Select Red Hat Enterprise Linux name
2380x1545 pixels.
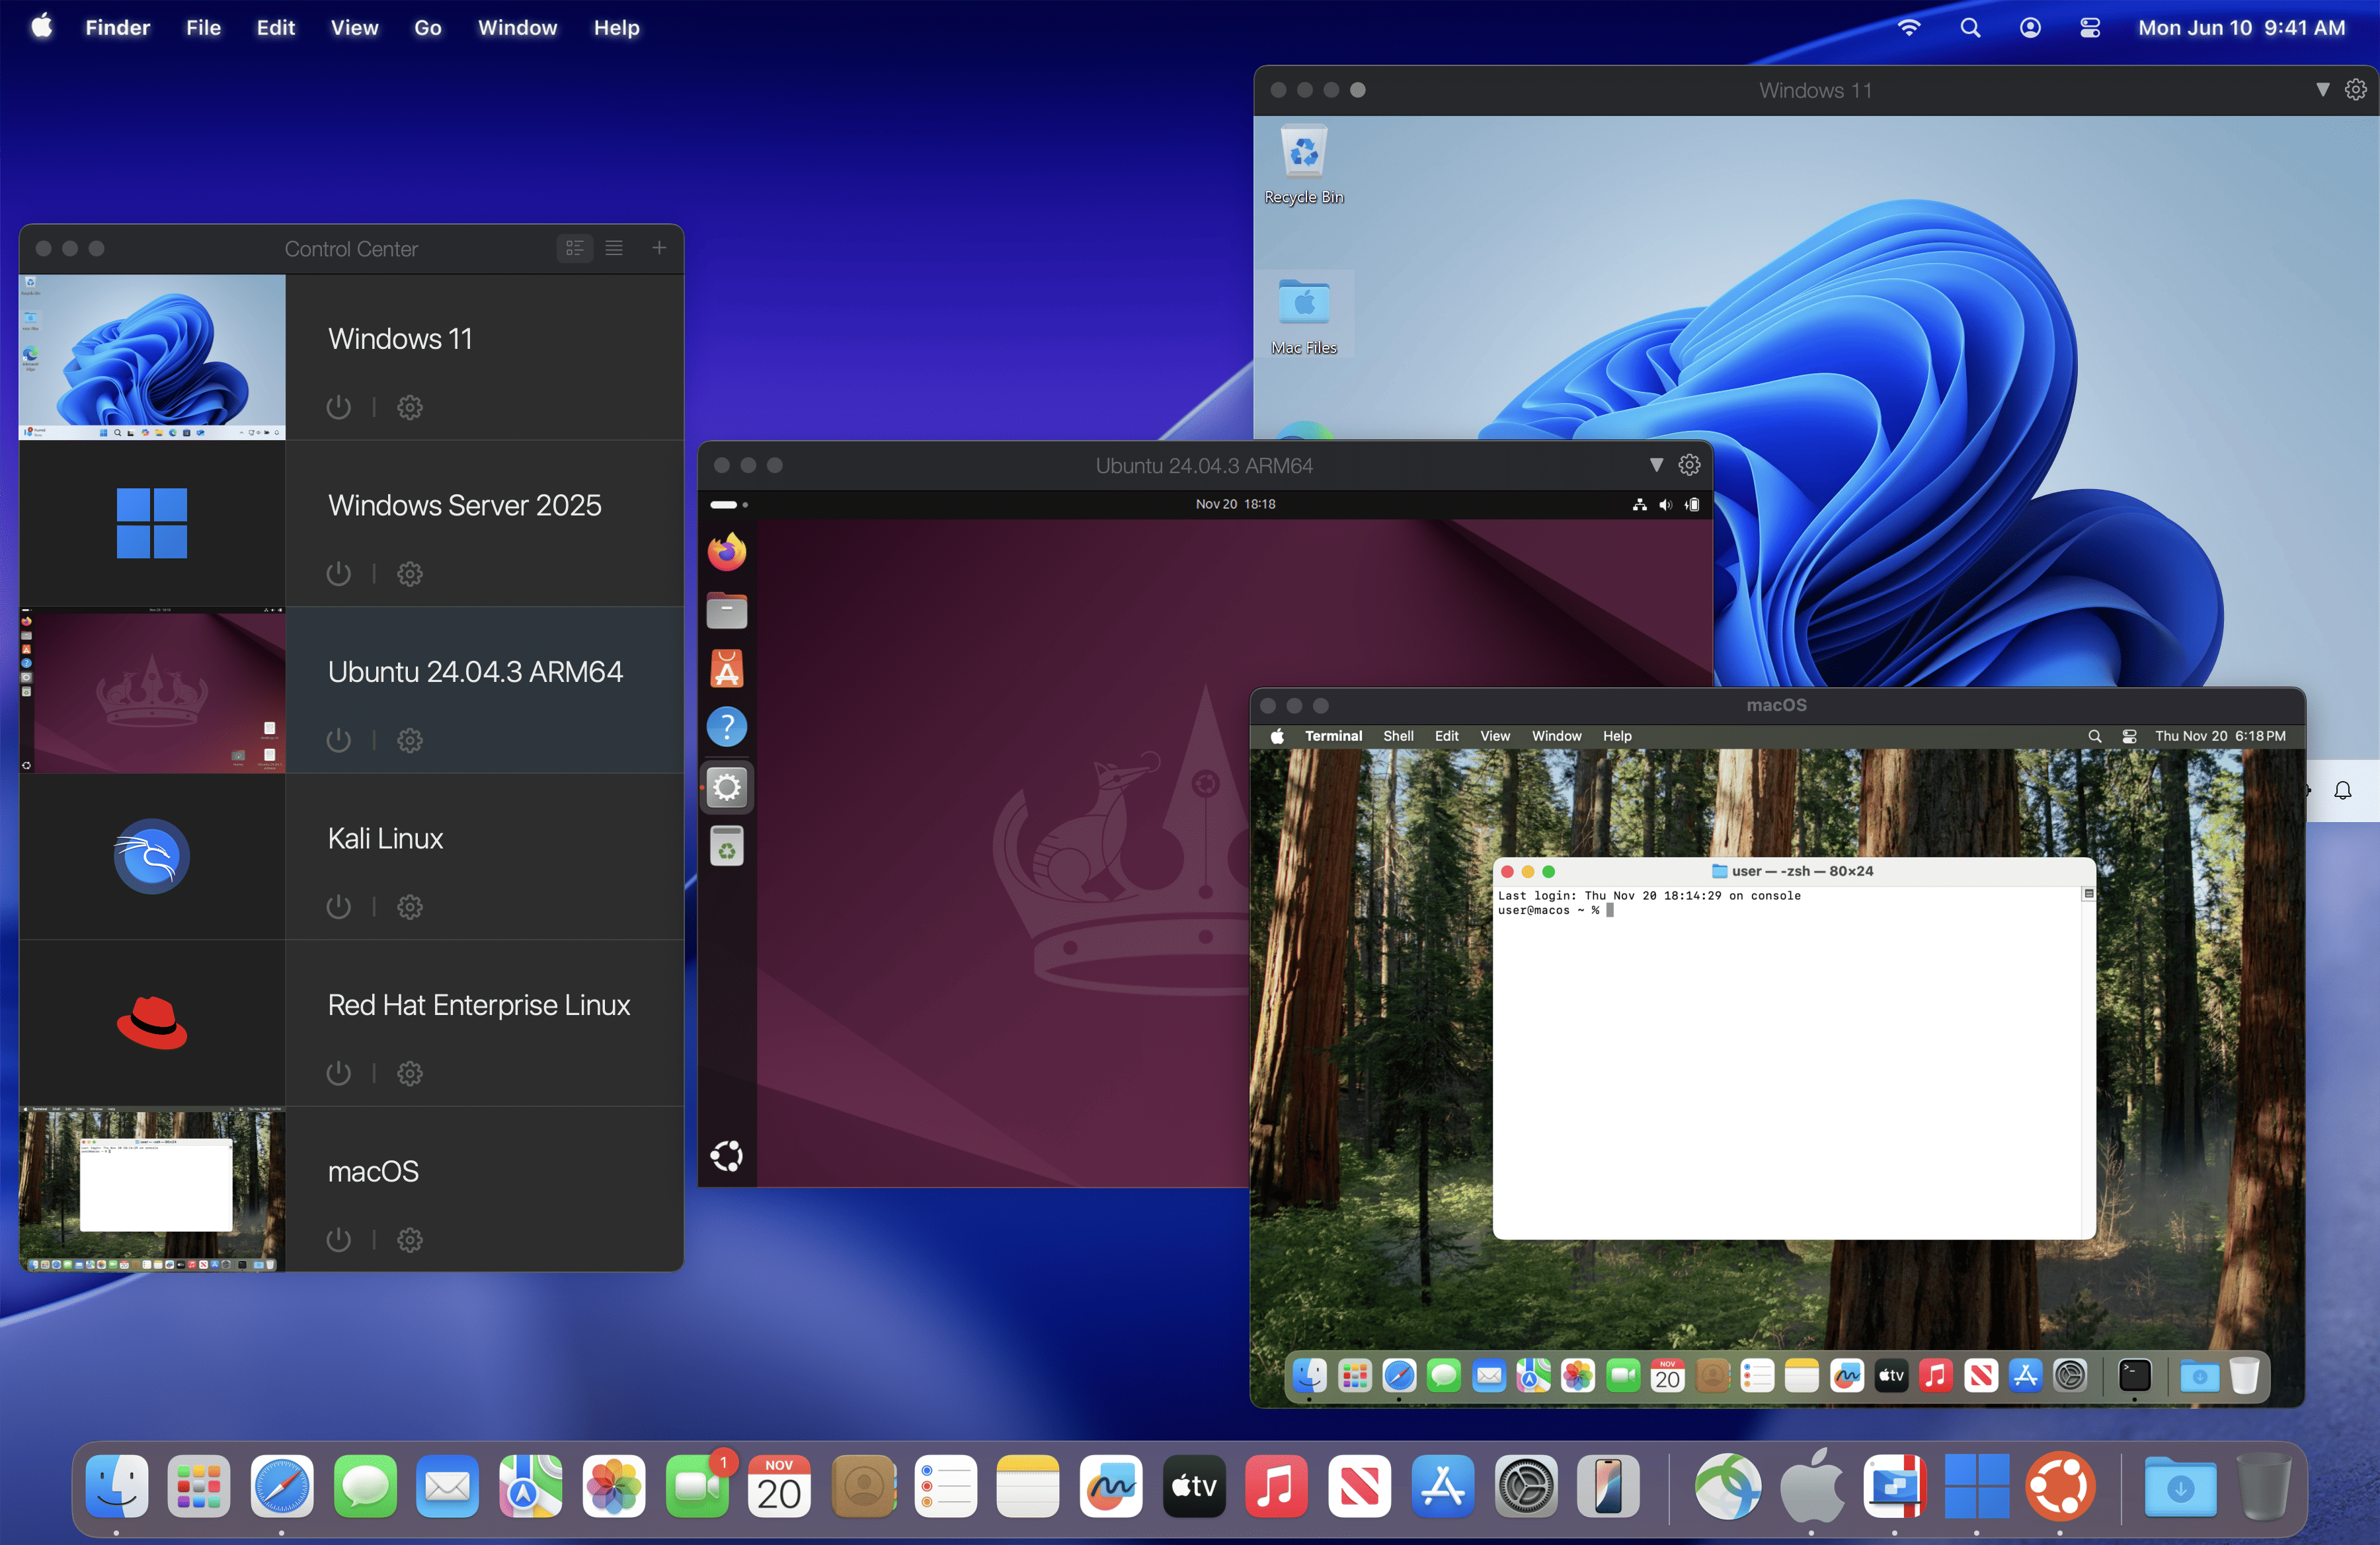pyautogui.click(x=479, y=1005)
